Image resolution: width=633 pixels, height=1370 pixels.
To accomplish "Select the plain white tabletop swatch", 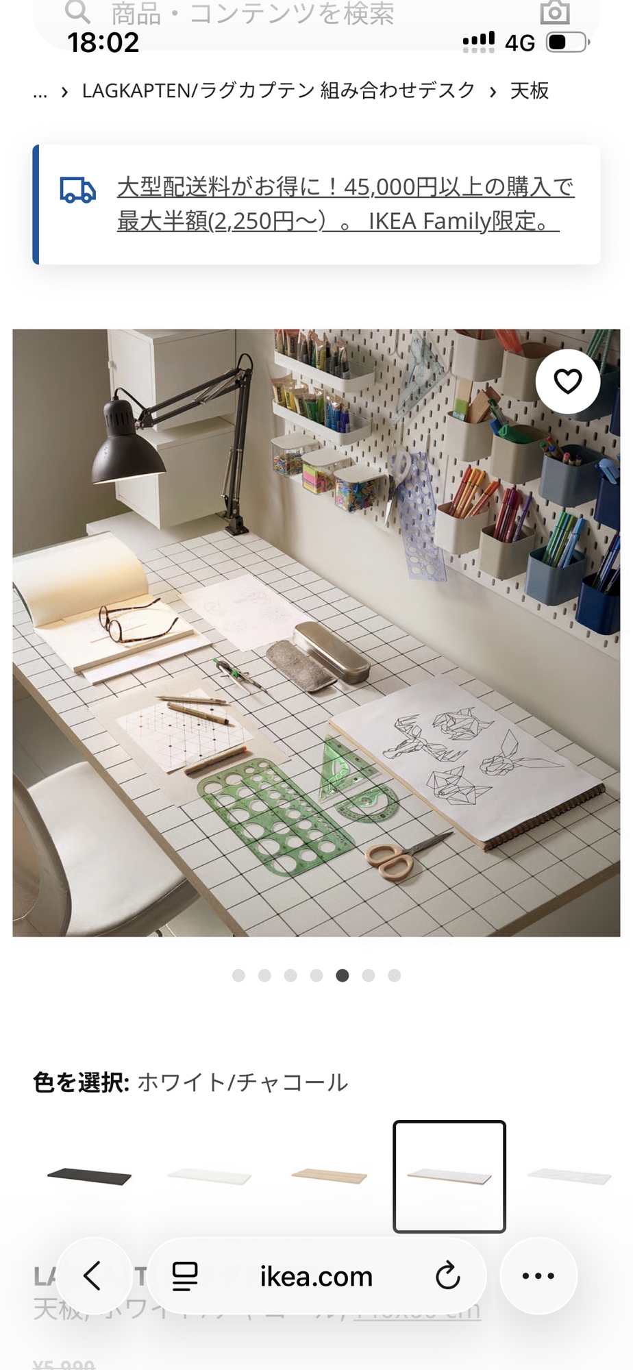I will [209, 1177].
